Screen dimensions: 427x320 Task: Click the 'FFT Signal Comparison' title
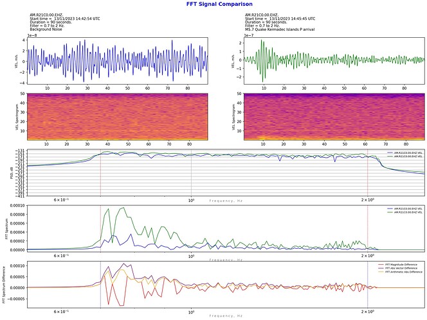(x=219, y=4)
